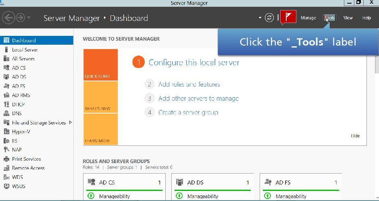Click the DNS sidebar icon
The height and width of the screenshot is (201, 379).
pyautogui.click(x=6, y=113)
